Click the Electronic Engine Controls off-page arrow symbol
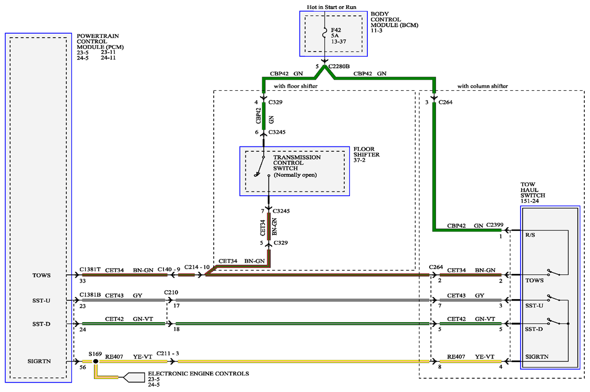Screen dimensions: 590x392 tap(134, 377)
